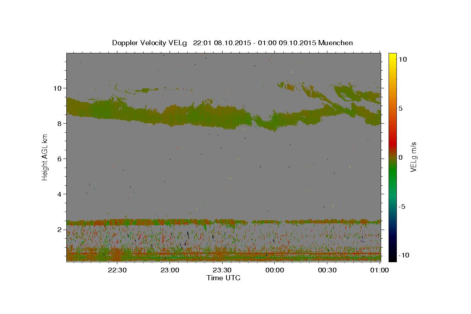
Task: Click the height tick label 6
Action: click(x=60, y=159)
